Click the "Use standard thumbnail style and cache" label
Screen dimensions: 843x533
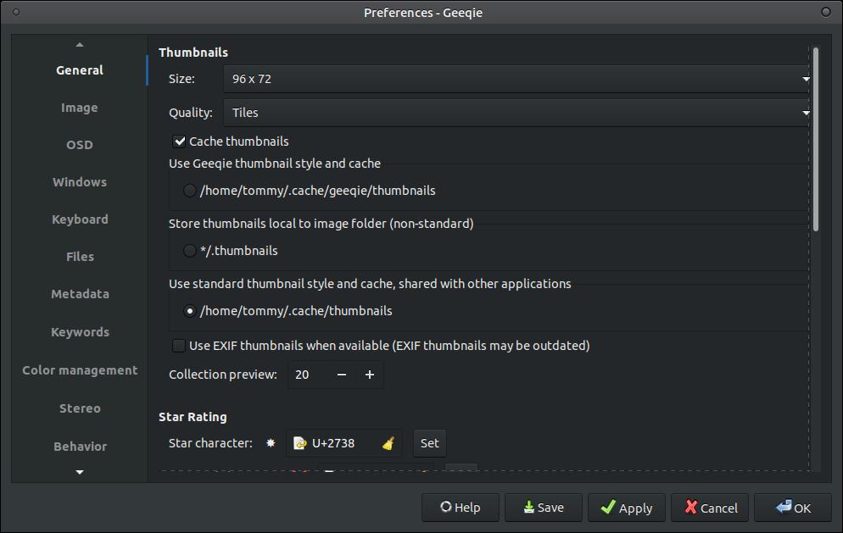click(370, 284)
